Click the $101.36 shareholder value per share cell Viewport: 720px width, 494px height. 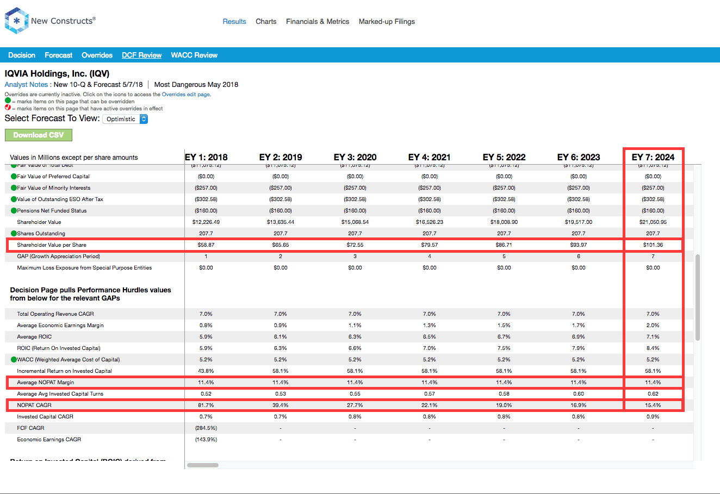tap(653, 245)
